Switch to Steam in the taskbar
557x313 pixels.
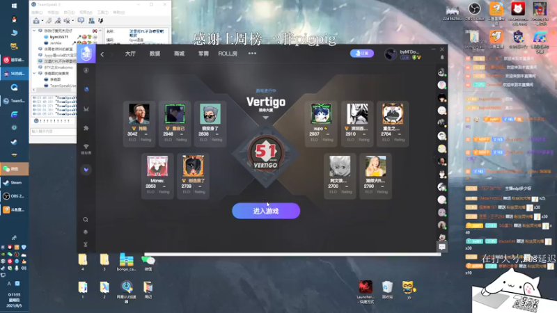coord(14,182)
